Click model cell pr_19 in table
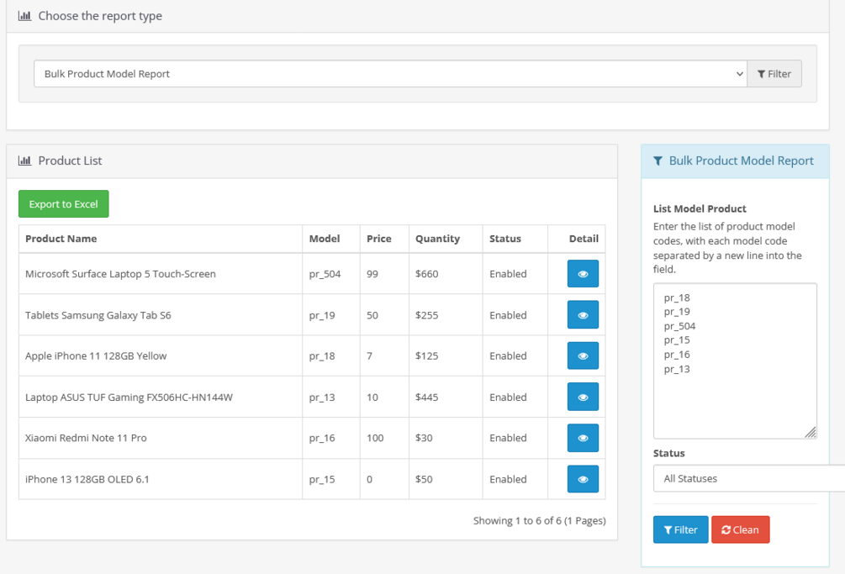The height and width of the screenshot is (574, 845). tap(322, 315)
